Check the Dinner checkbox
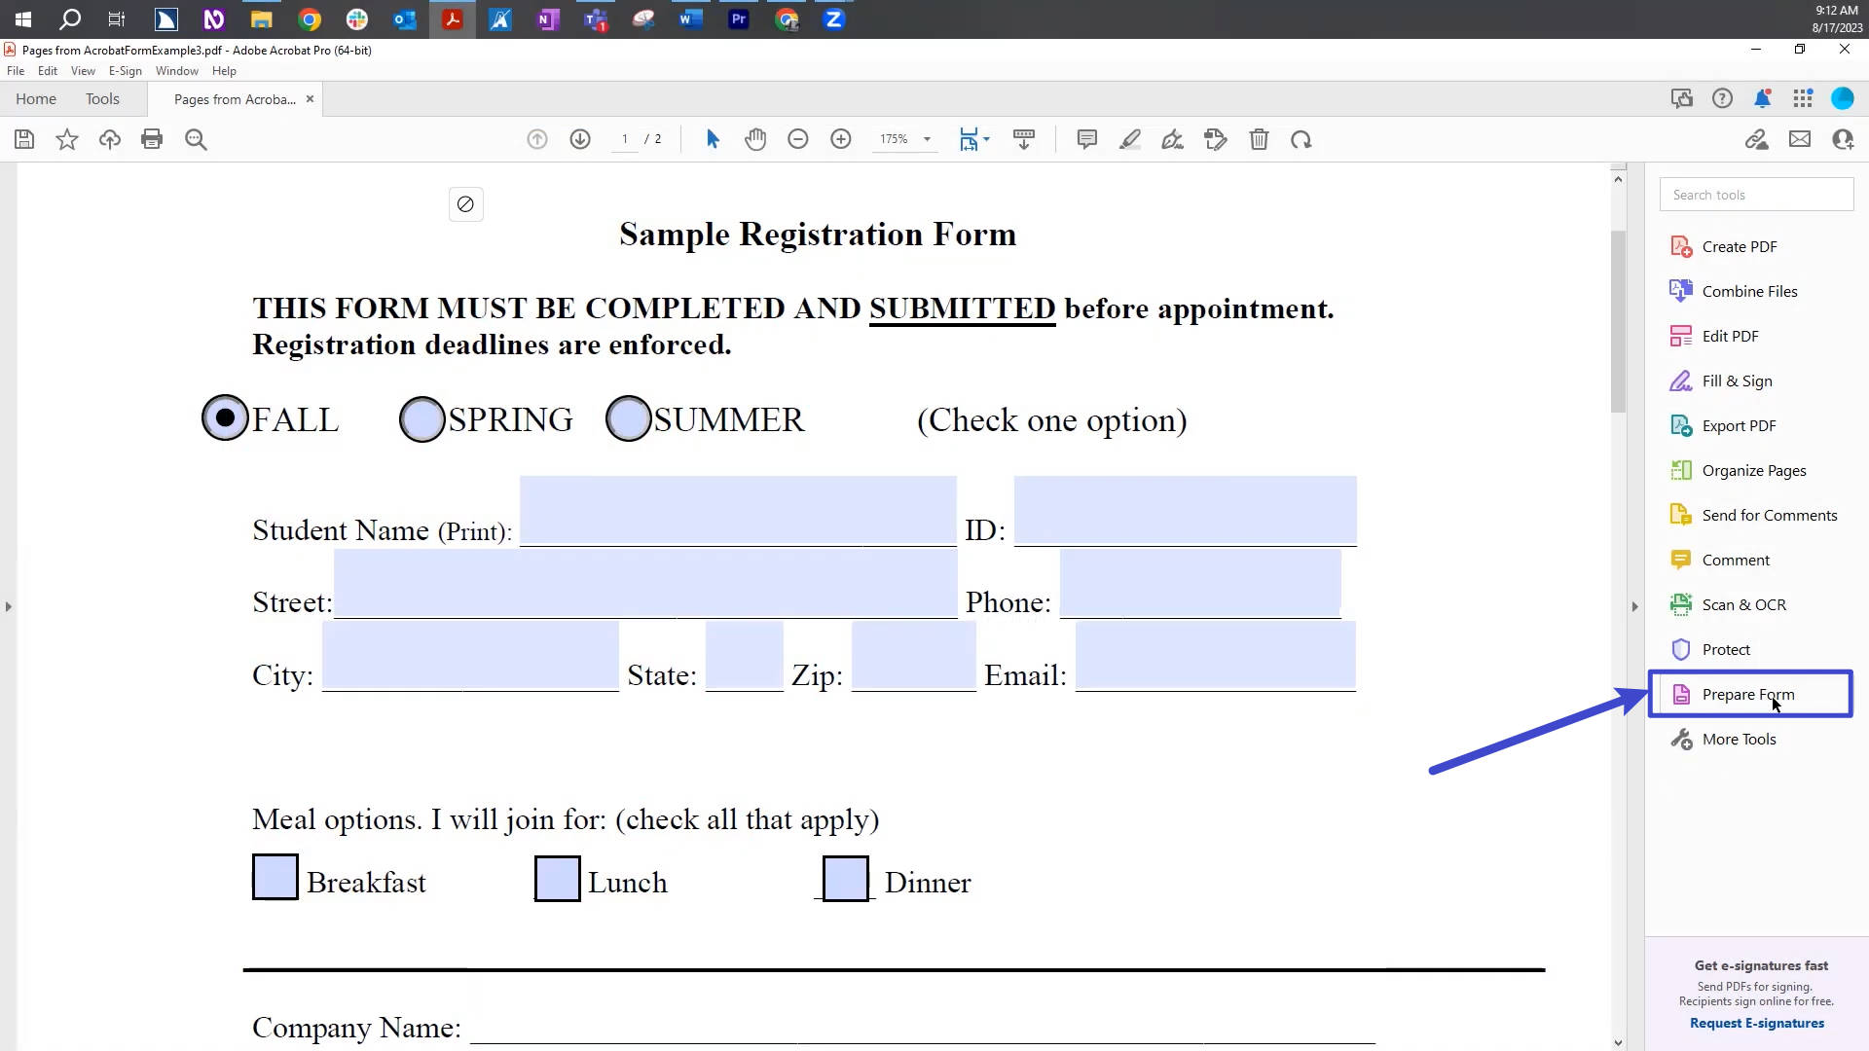Image resolution: width=1869 pixels, height=1051 pixels. click(x=846, y=879)
